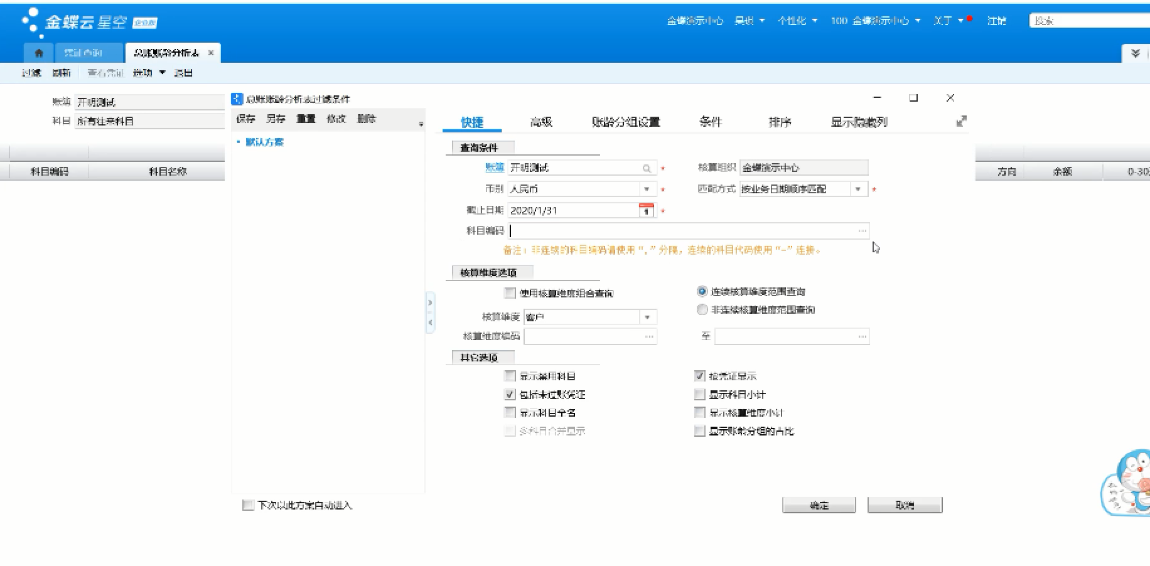Expand the 币别 dropdown
This screenshot has width=1150, height=566.
click(x=647, y=189)
